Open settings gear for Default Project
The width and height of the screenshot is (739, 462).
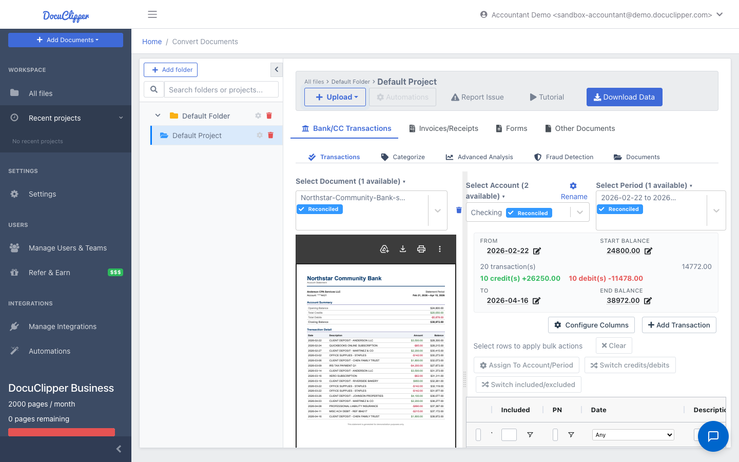(x=260, y=136)
